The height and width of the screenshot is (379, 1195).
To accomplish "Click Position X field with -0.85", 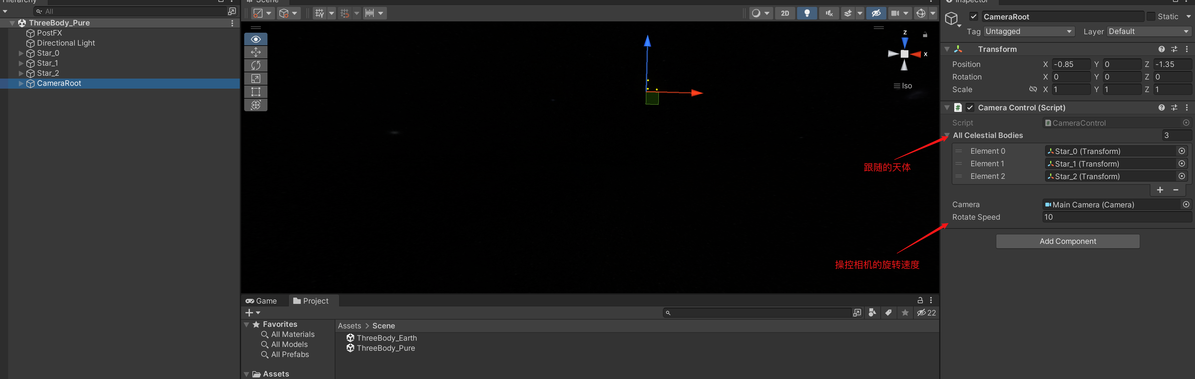I will tap(1071, 64).
